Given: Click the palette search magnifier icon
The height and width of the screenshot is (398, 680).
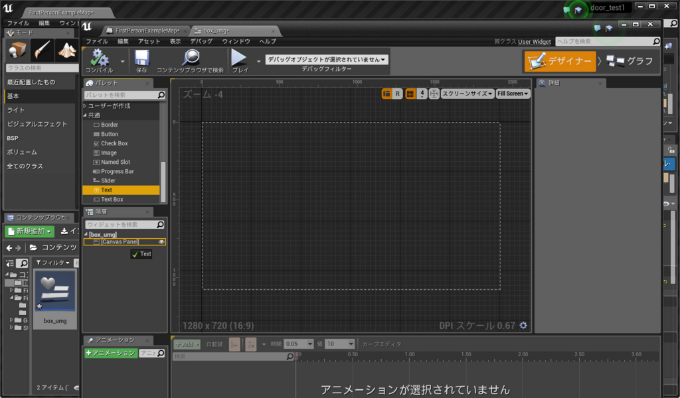Looking at the screenshot, I should 161,95.
